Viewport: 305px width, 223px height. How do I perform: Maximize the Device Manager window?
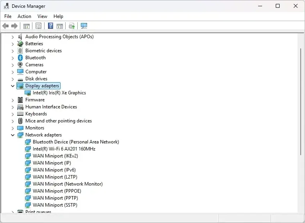tap(278, 6)
